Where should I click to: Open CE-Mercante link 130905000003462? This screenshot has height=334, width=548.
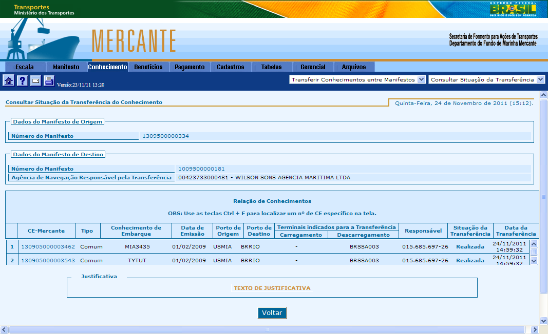(48, 246)
